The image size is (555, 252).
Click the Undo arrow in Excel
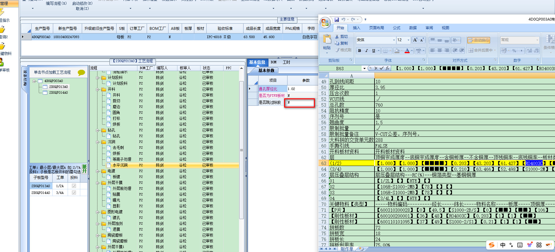343,19
